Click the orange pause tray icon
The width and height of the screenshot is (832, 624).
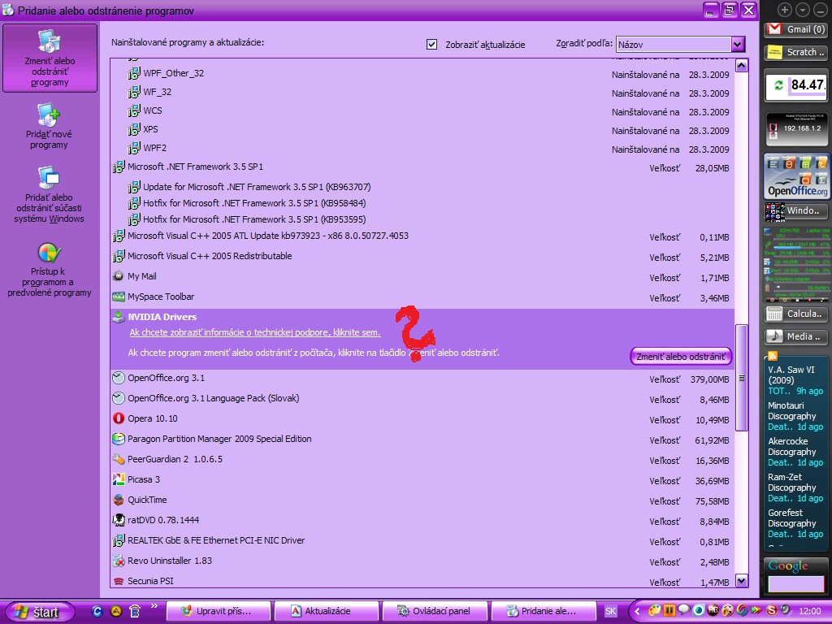[669, 611]
